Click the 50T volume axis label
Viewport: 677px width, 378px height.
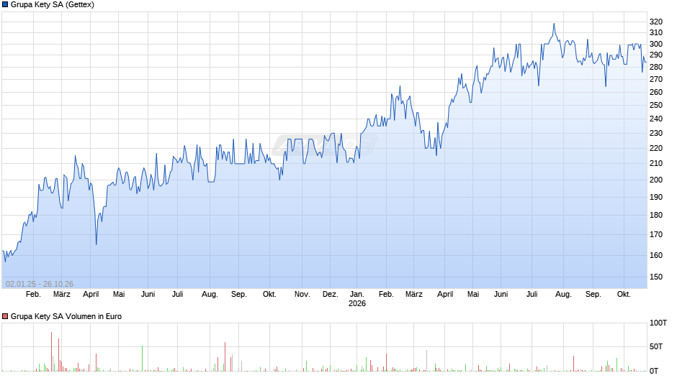(656, 347)
